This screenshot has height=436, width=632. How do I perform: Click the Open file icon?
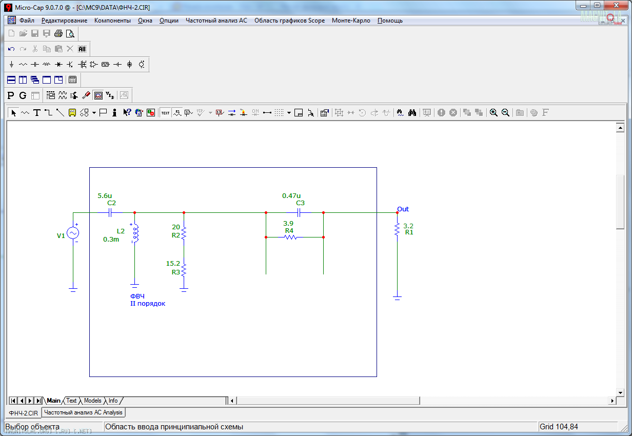[23, 34]
